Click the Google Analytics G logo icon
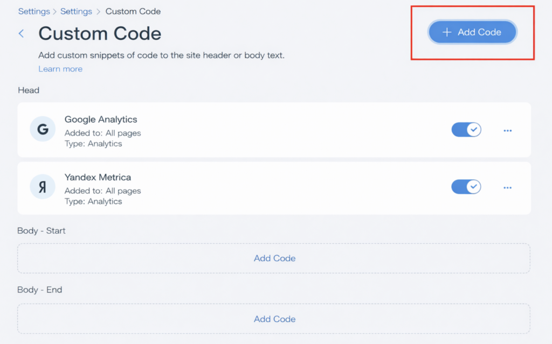Screen dimensions: 552x344 43,130
